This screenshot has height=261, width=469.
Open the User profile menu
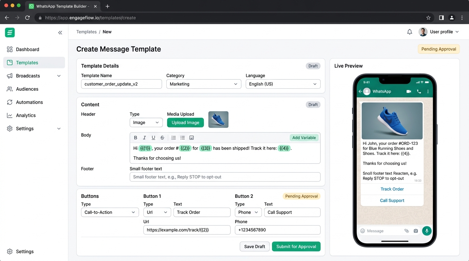click(x=439, y=32)
